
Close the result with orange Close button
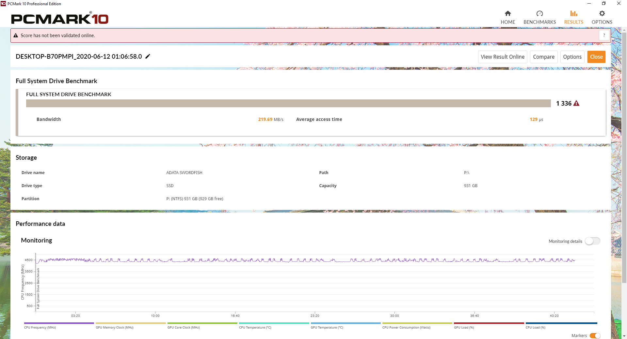596,57
